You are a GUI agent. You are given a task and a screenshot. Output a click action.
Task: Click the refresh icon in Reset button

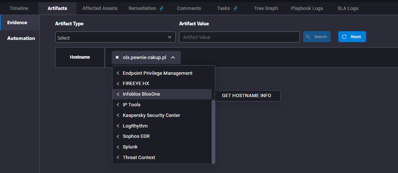coord(345,37)
